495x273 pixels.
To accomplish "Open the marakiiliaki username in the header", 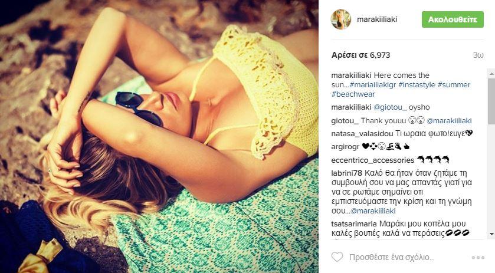I will point(377,19).
